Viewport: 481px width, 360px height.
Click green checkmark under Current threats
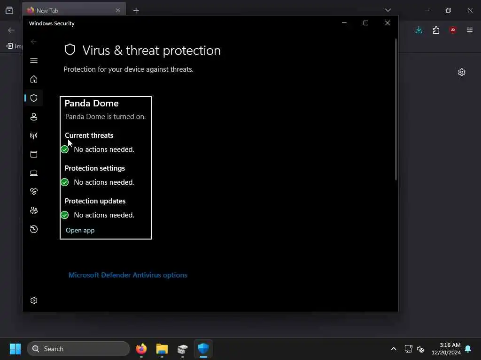[65, 150]
